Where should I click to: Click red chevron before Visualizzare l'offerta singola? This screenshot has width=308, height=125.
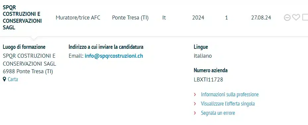coord(195,104)
